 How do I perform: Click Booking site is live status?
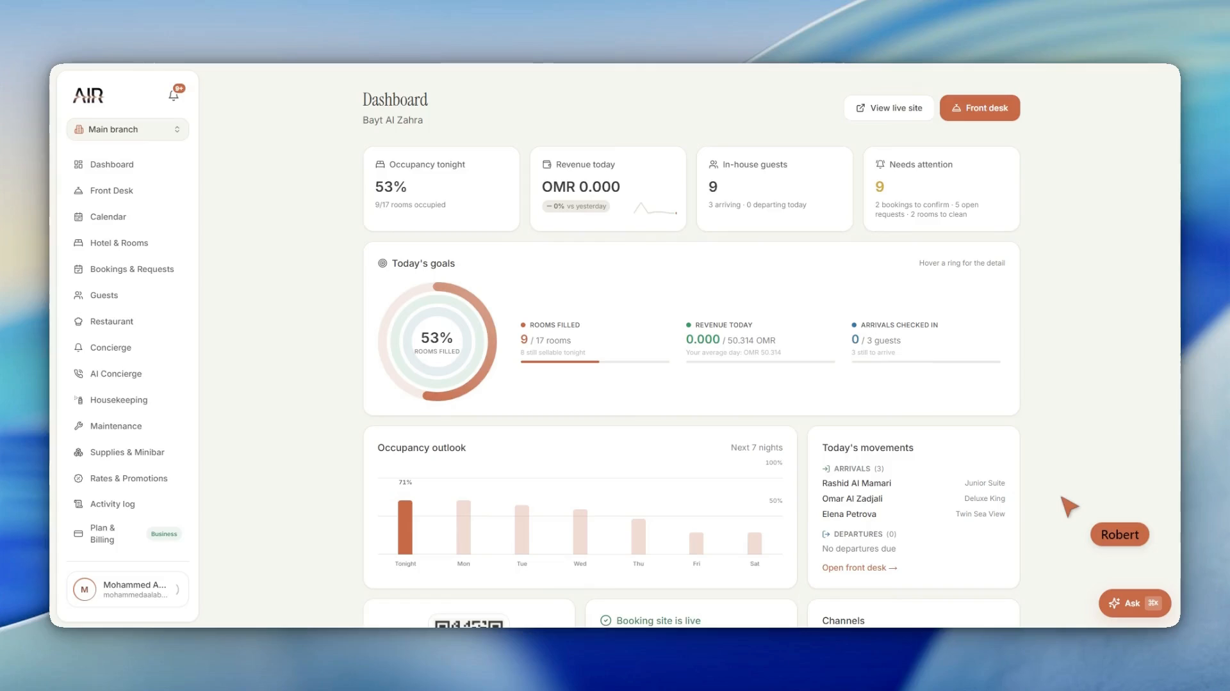[x=651, y=621]
